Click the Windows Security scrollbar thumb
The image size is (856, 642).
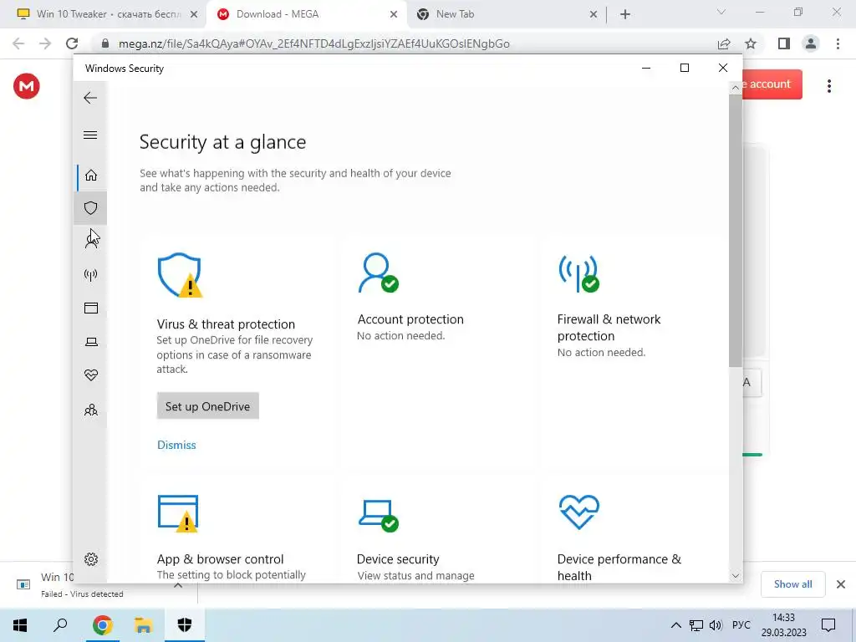click(x=736, y=231)
